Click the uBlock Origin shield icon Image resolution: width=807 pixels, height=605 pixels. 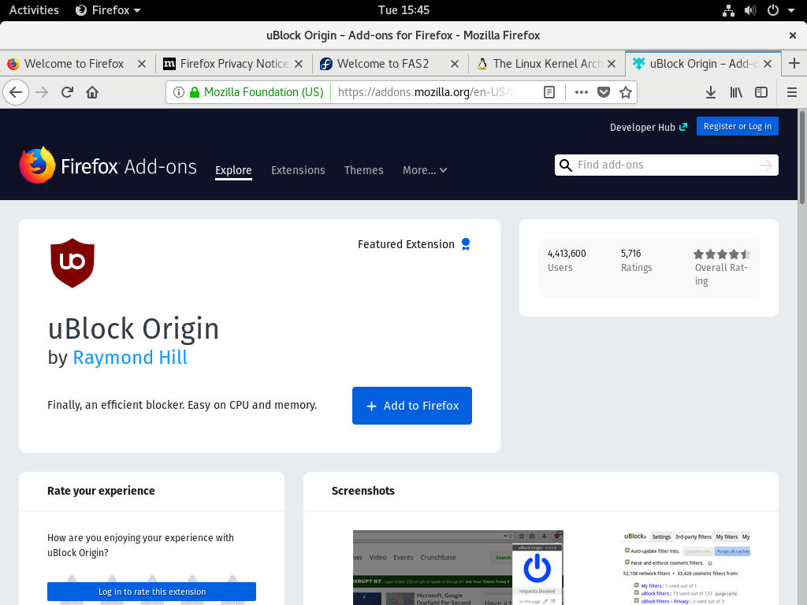[73, 263]
